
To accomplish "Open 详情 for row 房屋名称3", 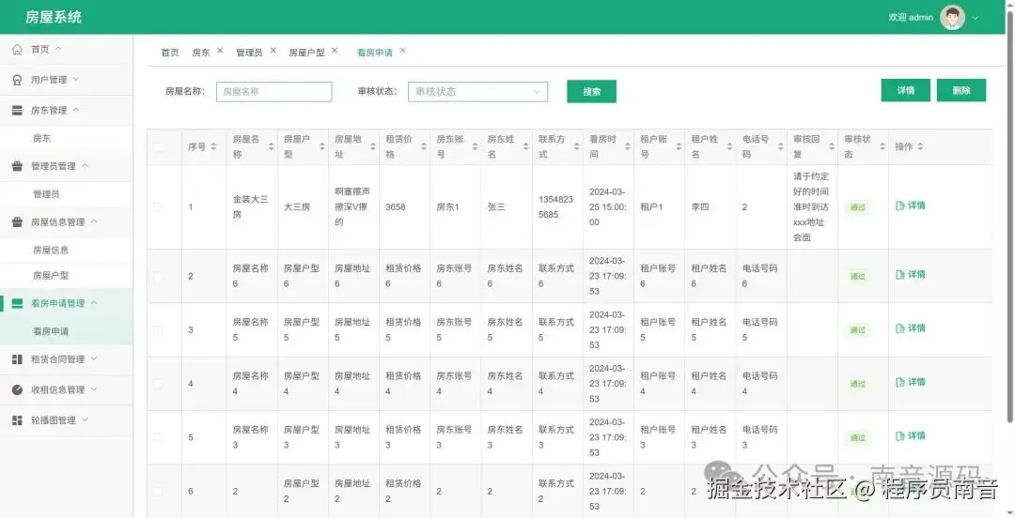I will click(x=910, y=435).
